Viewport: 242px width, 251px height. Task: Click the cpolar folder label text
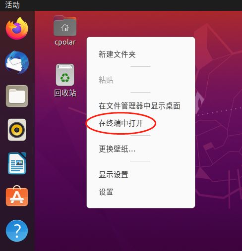65,42
